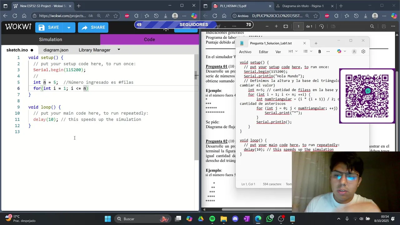The height and width of the screenshot is (225, 400).
Task: Zoom out the PDF with the minus button
Action: 268,27
